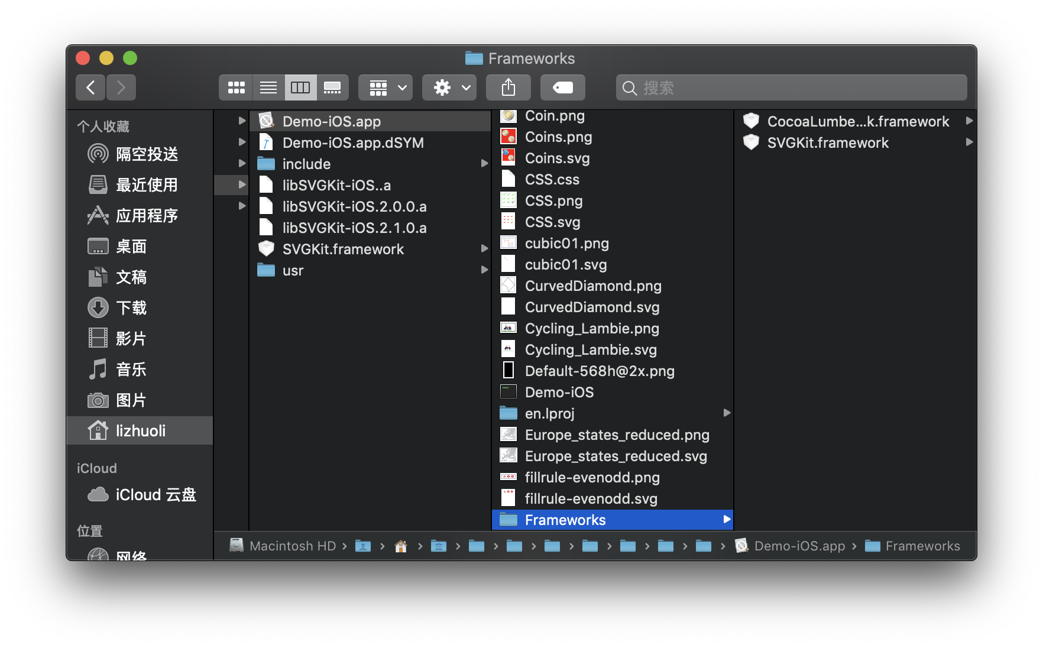The height and width of the screenshot is (648, 1043).
Task: Select lizhuoli home folder in sidebar
Action: (x=140, y=430)
